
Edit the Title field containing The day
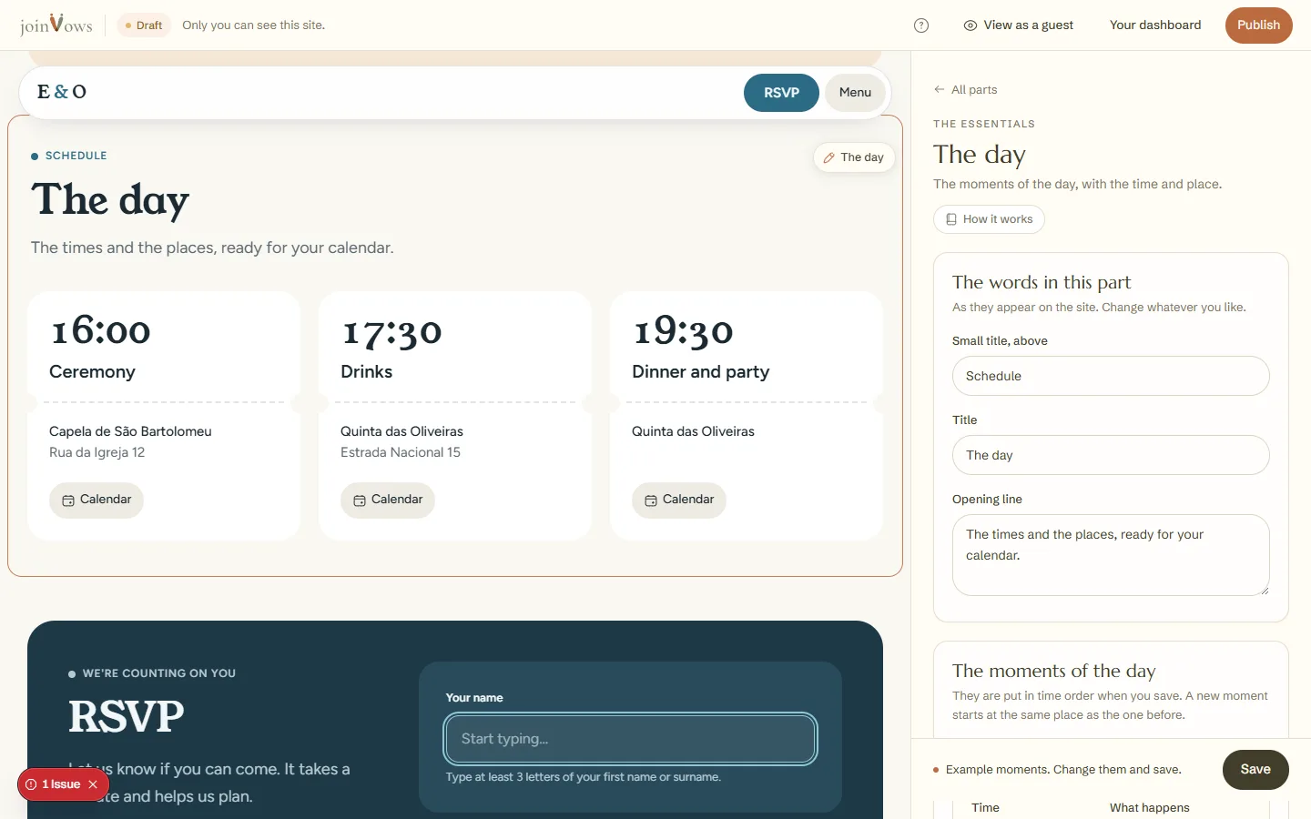(1111, 455)
